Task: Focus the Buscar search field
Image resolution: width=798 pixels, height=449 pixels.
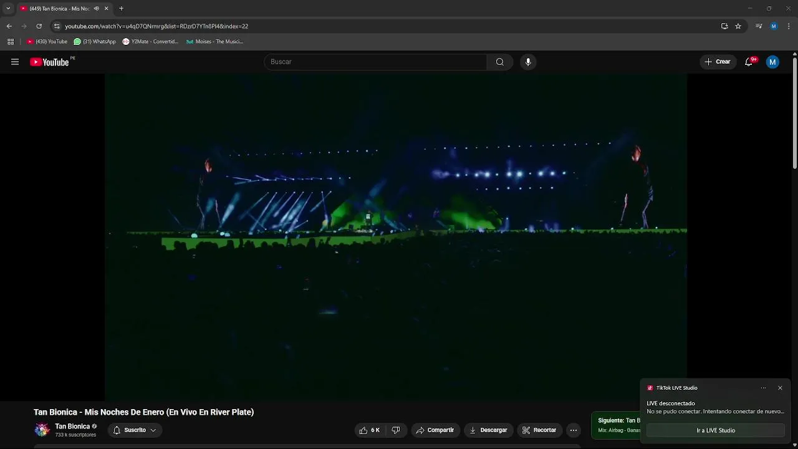Action: pyautogui.click(x=376, y=62)
